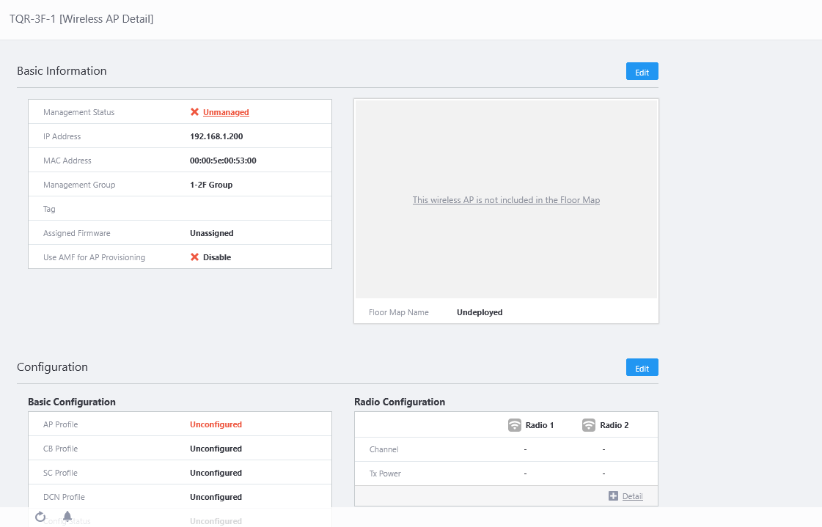The width and height of the screenshot is (822, 527).
Task: Select the IP address value 192.168.1.200
Action: [216, 136]
